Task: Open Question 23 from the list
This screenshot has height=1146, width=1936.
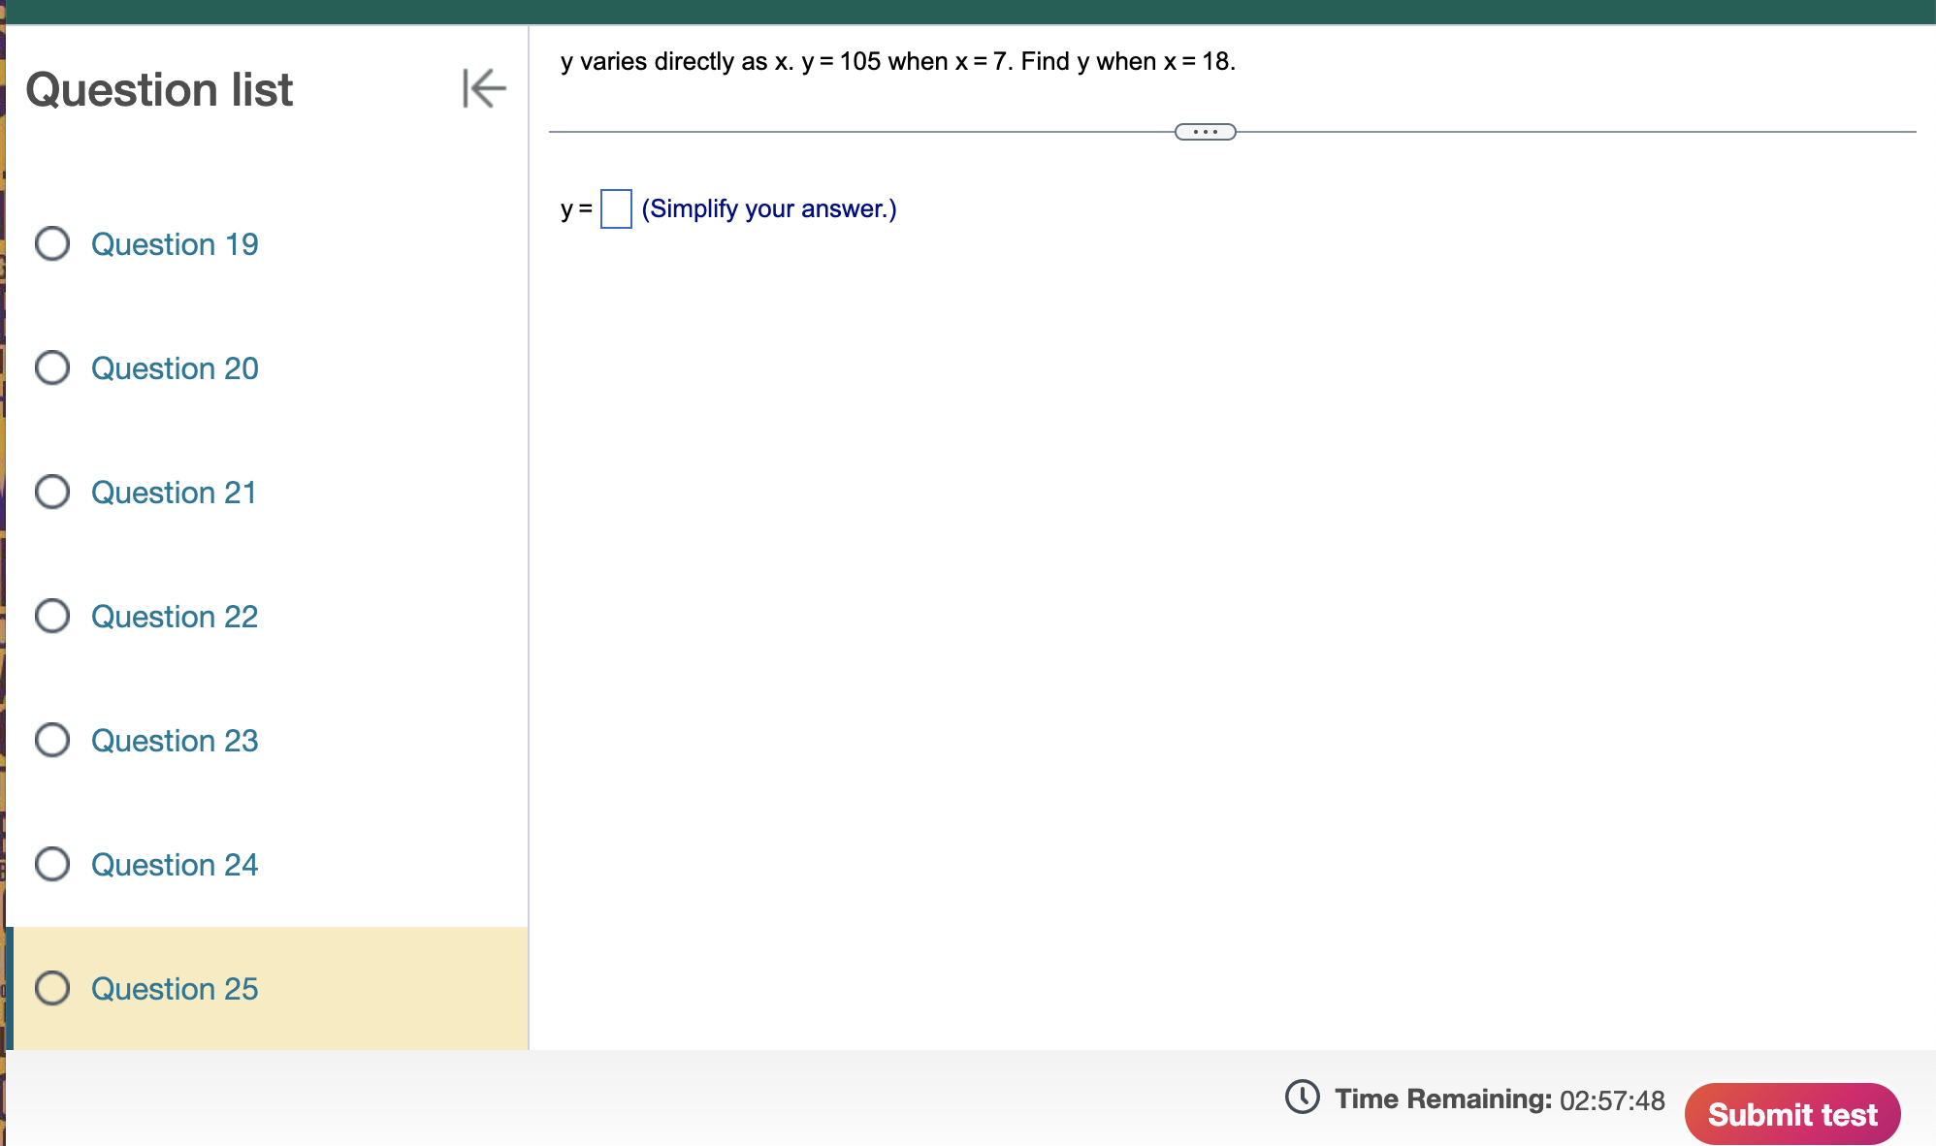Action: (175, 740)
